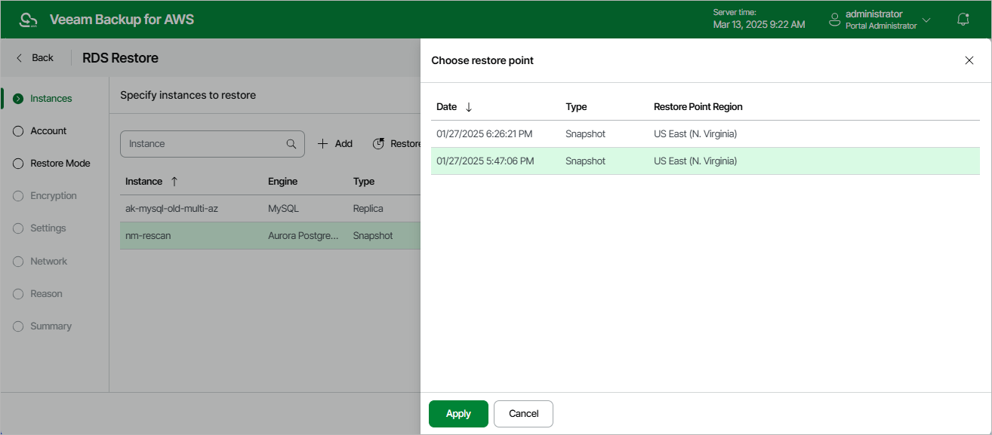Click the administrator user avatar icon
The image size is (992, 435).
click(x=834, y=20)
